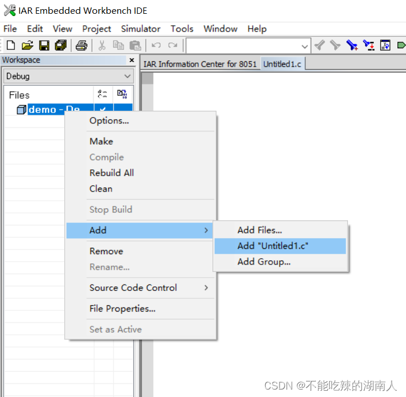Click the Save floppy disk icon
Image resolution: width=406 pixels, height=397 pixels.
44,45
